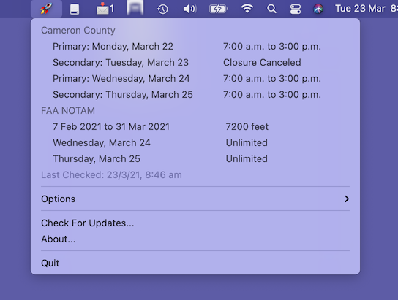Click Unlimited value for Wednesday, March 24

pos(247,143)
